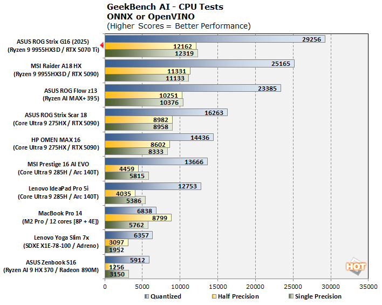Click the 15000 x-axis tick label

point(217,287)
